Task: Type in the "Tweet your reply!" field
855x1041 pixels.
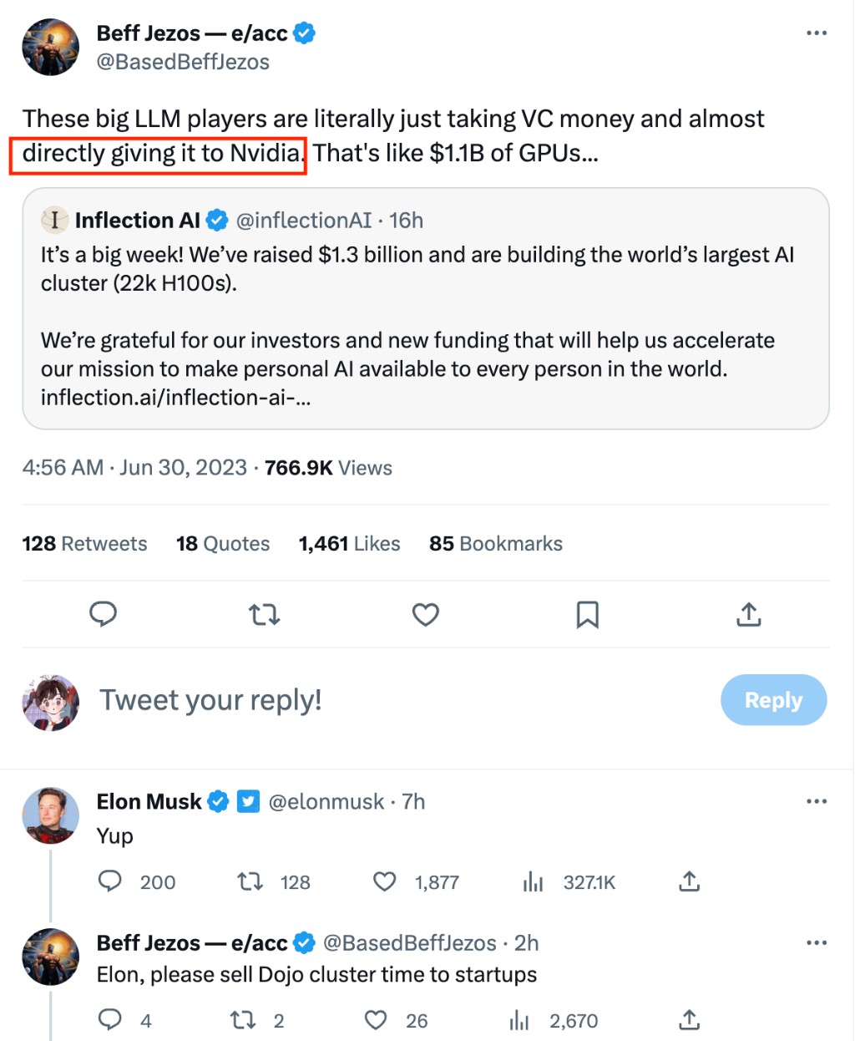Action: click(334, 700)
